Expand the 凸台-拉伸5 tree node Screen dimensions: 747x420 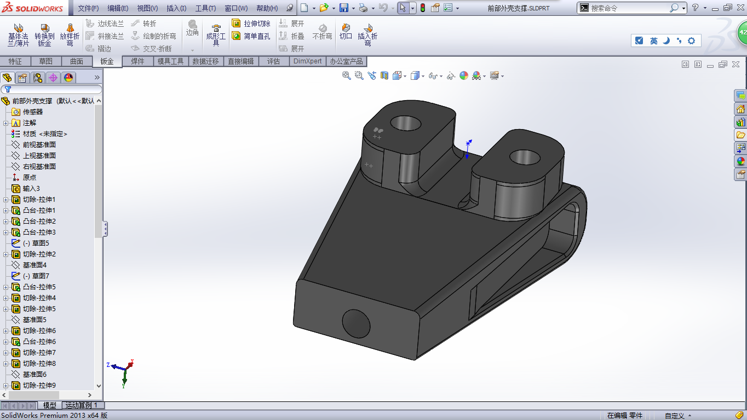(x=6, y=287)
